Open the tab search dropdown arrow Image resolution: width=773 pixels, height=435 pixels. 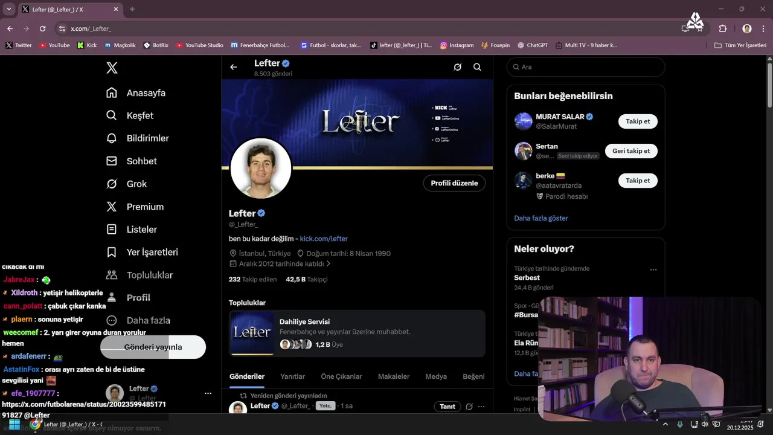[x=8, y=9]
